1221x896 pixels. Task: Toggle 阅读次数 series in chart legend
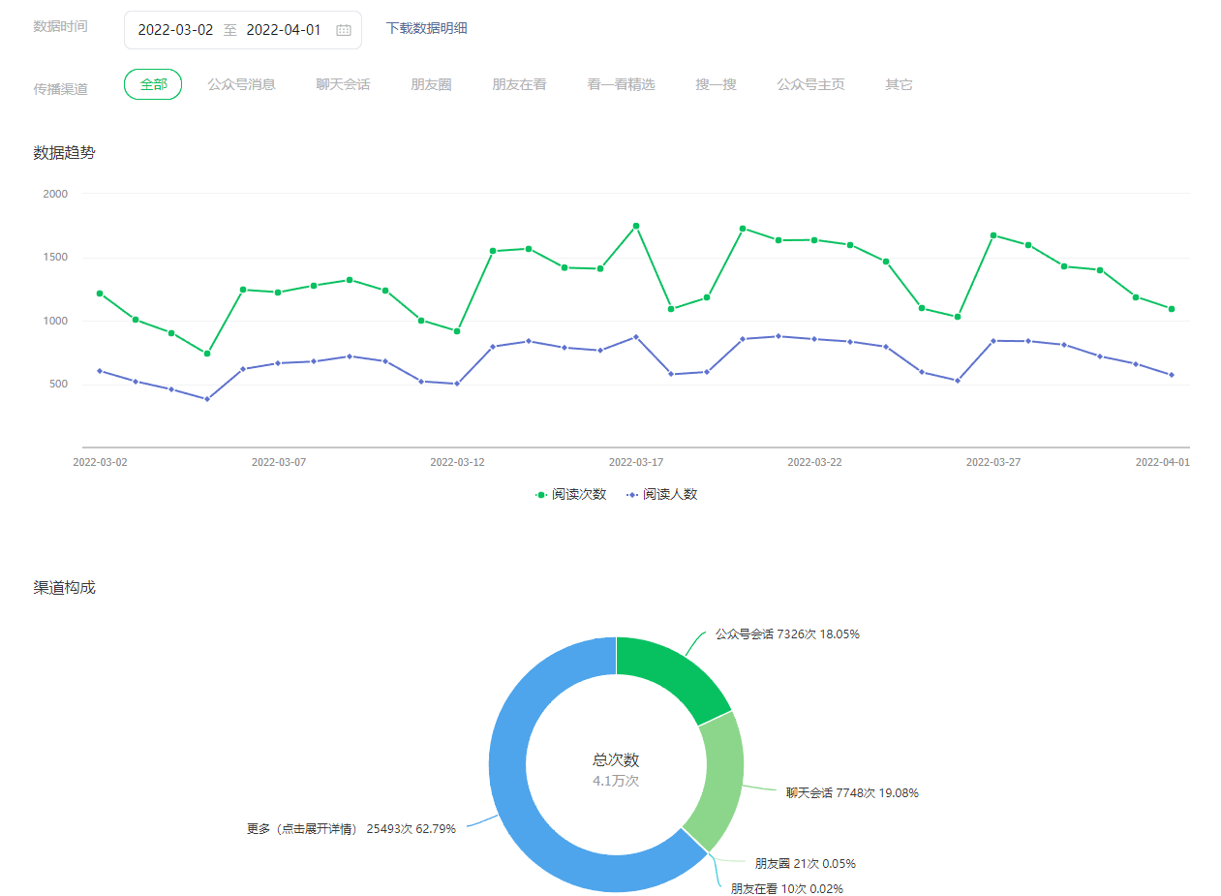click(571, 494)
